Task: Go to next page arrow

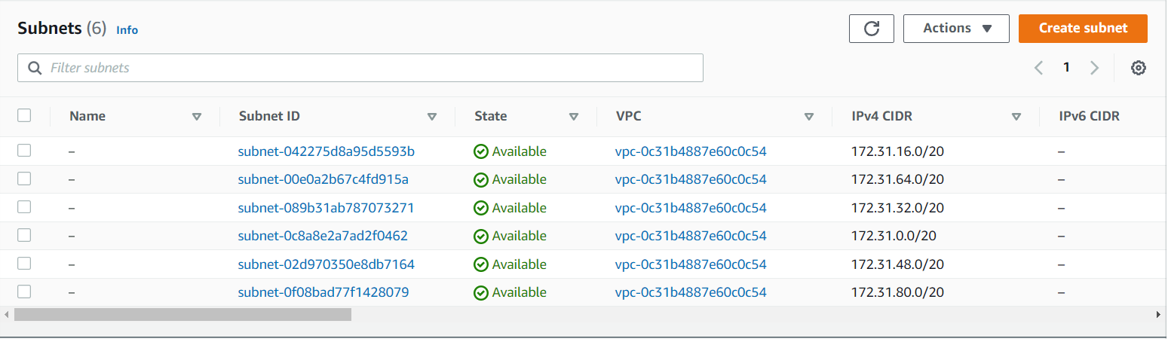Action: tap(1094, 68)
